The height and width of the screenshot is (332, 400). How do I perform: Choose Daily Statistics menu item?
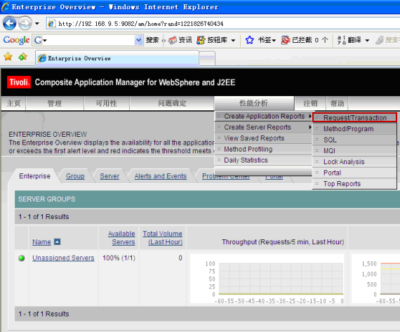tap(264, 160)
